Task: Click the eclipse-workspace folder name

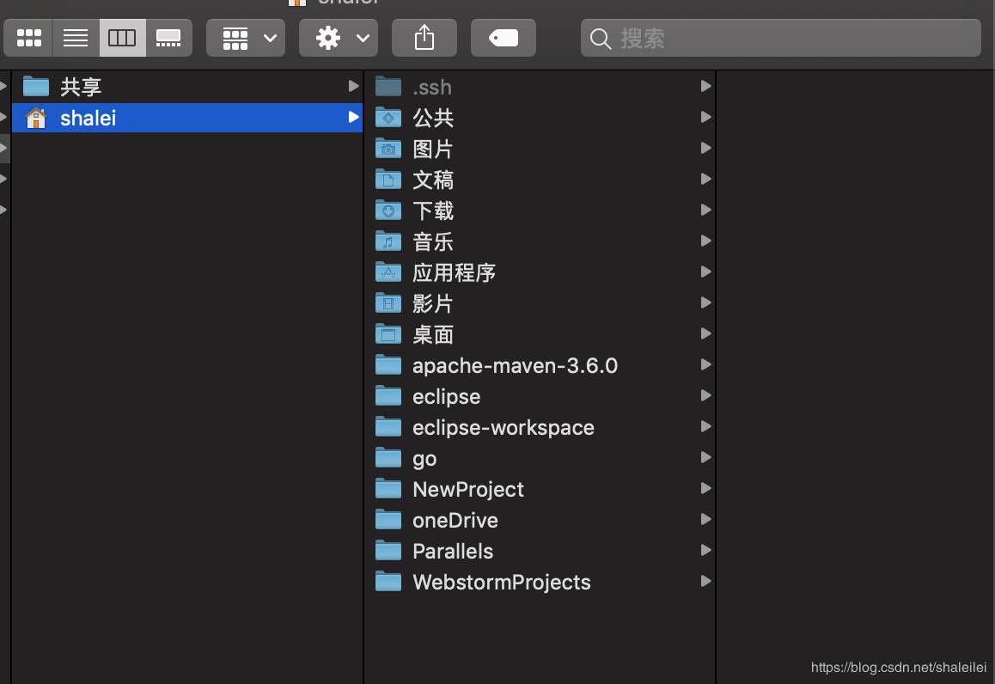Action: point(504,428)
